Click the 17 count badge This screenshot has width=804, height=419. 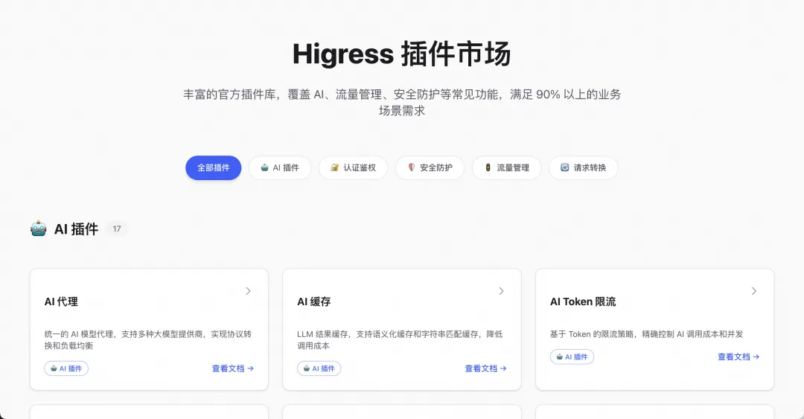click(x=117, y=228)
